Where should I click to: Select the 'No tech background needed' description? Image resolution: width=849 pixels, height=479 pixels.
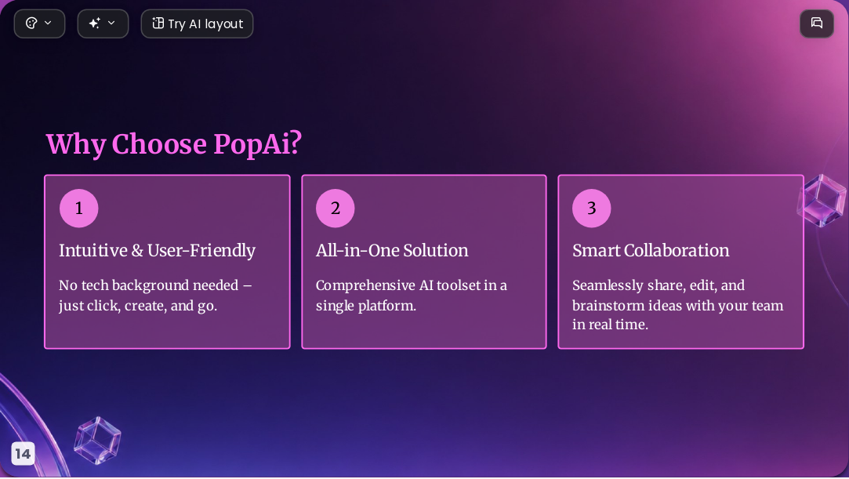[x=155, y=296]
